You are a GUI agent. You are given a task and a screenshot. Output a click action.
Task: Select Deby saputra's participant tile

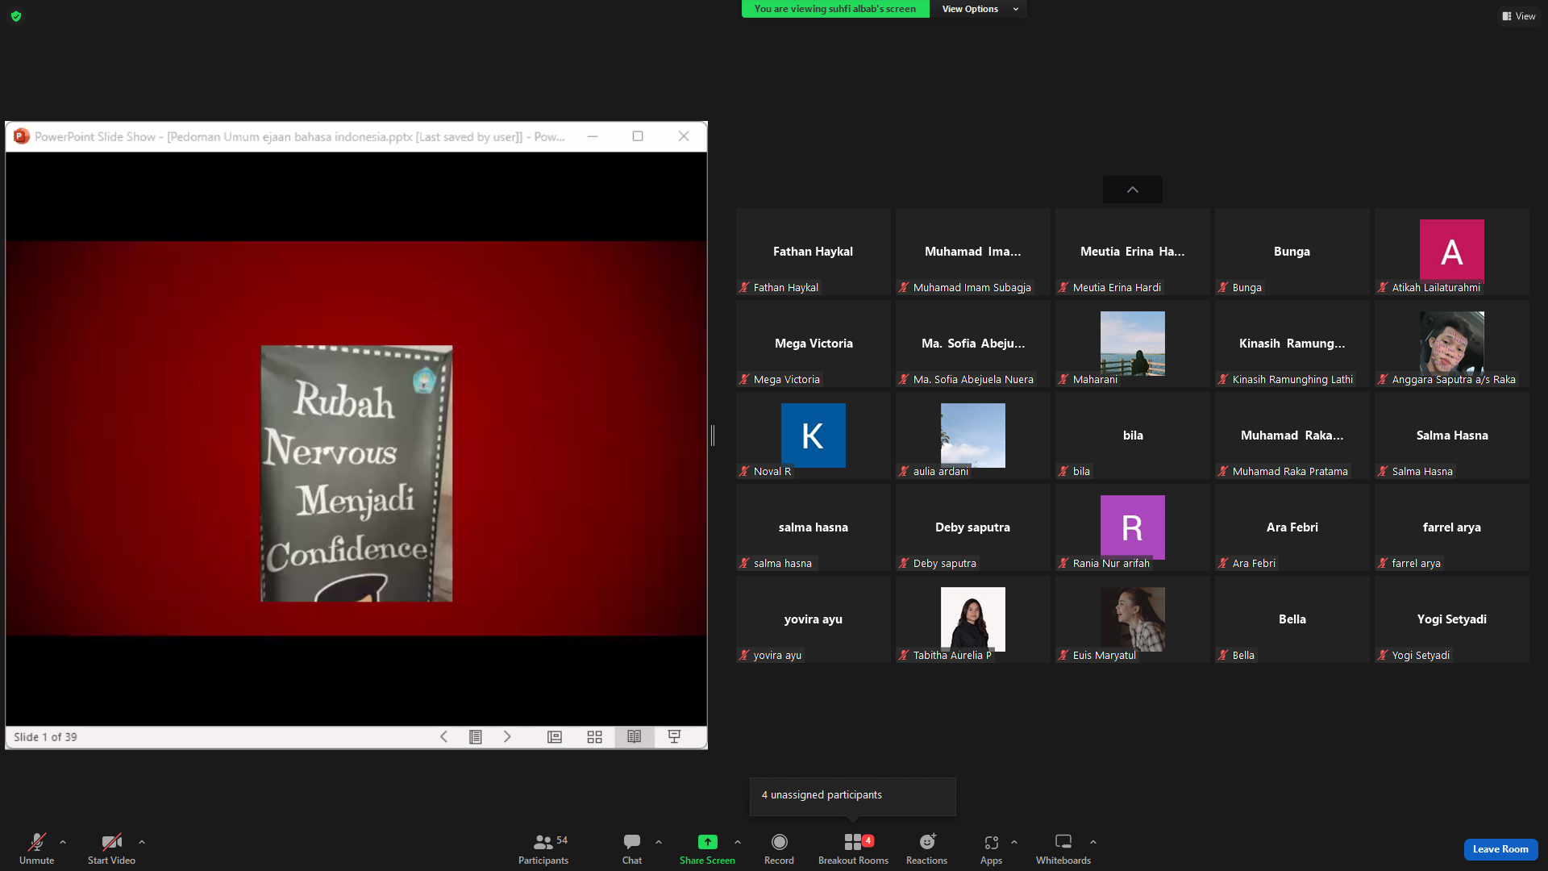pyautogui.click(x=973, y=527)
